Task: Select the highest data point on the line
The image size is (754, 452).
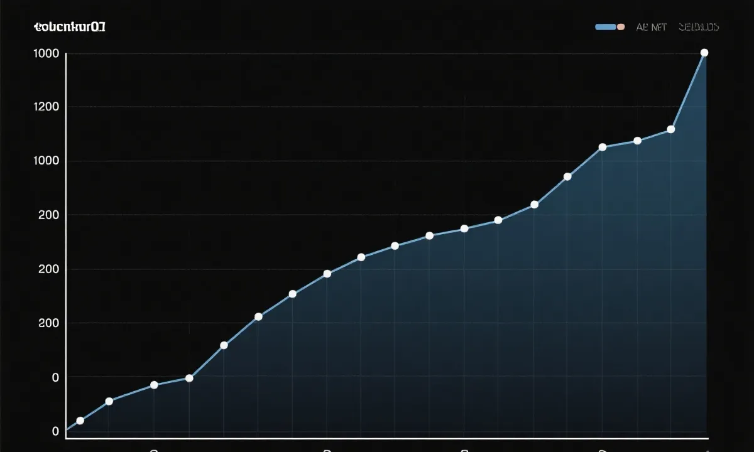Action: [x=704, y=53]
